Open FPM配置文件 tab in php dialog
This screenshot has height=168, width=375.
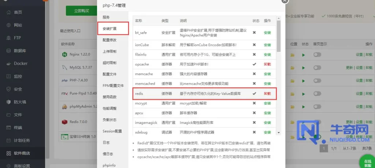tap(113, 85)
